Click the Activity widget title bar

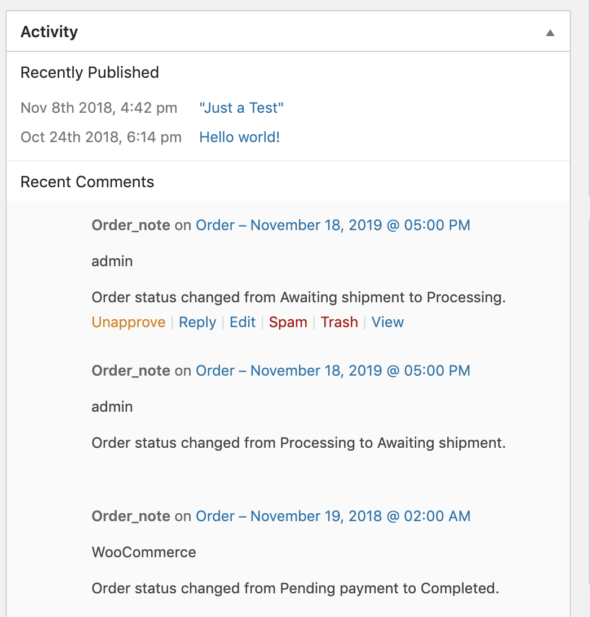point(49,32)
